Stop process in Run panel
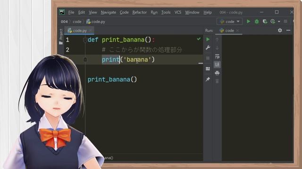The image size is (302, 169). 208,58
